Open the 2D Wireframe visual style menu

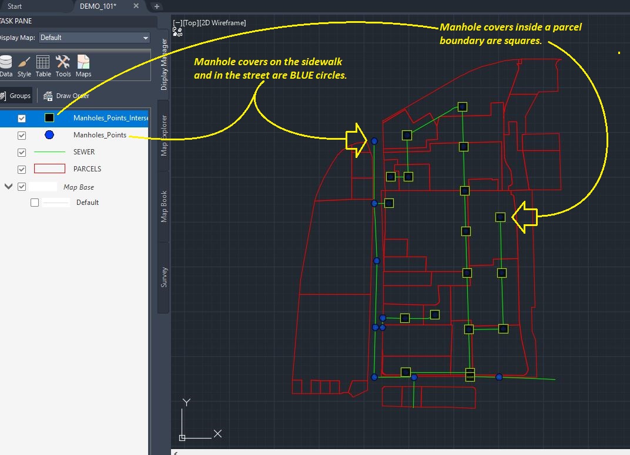229,23
